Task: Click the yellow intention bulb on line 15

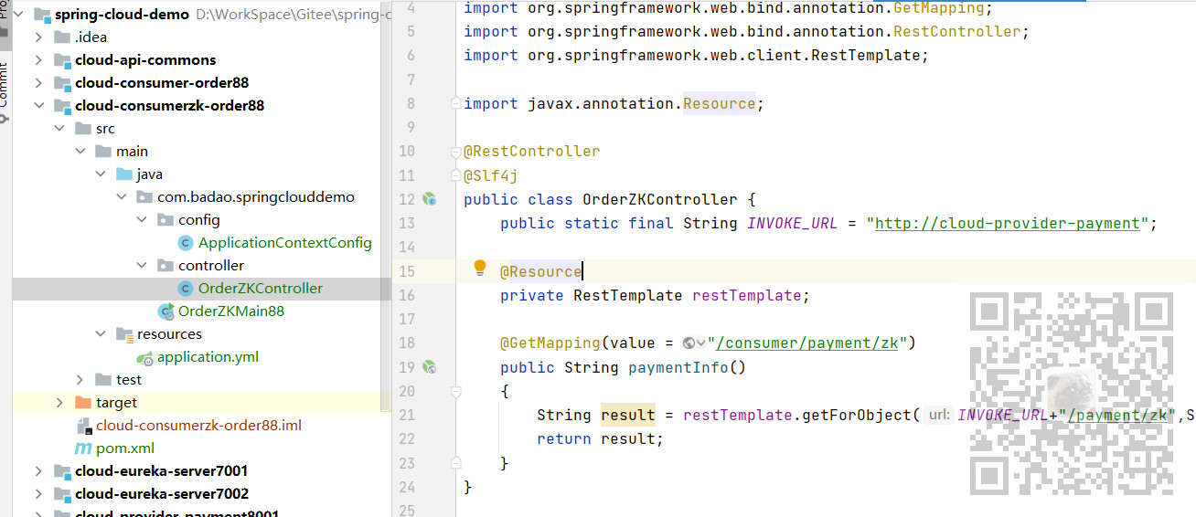Action: [x=479, y=269]
